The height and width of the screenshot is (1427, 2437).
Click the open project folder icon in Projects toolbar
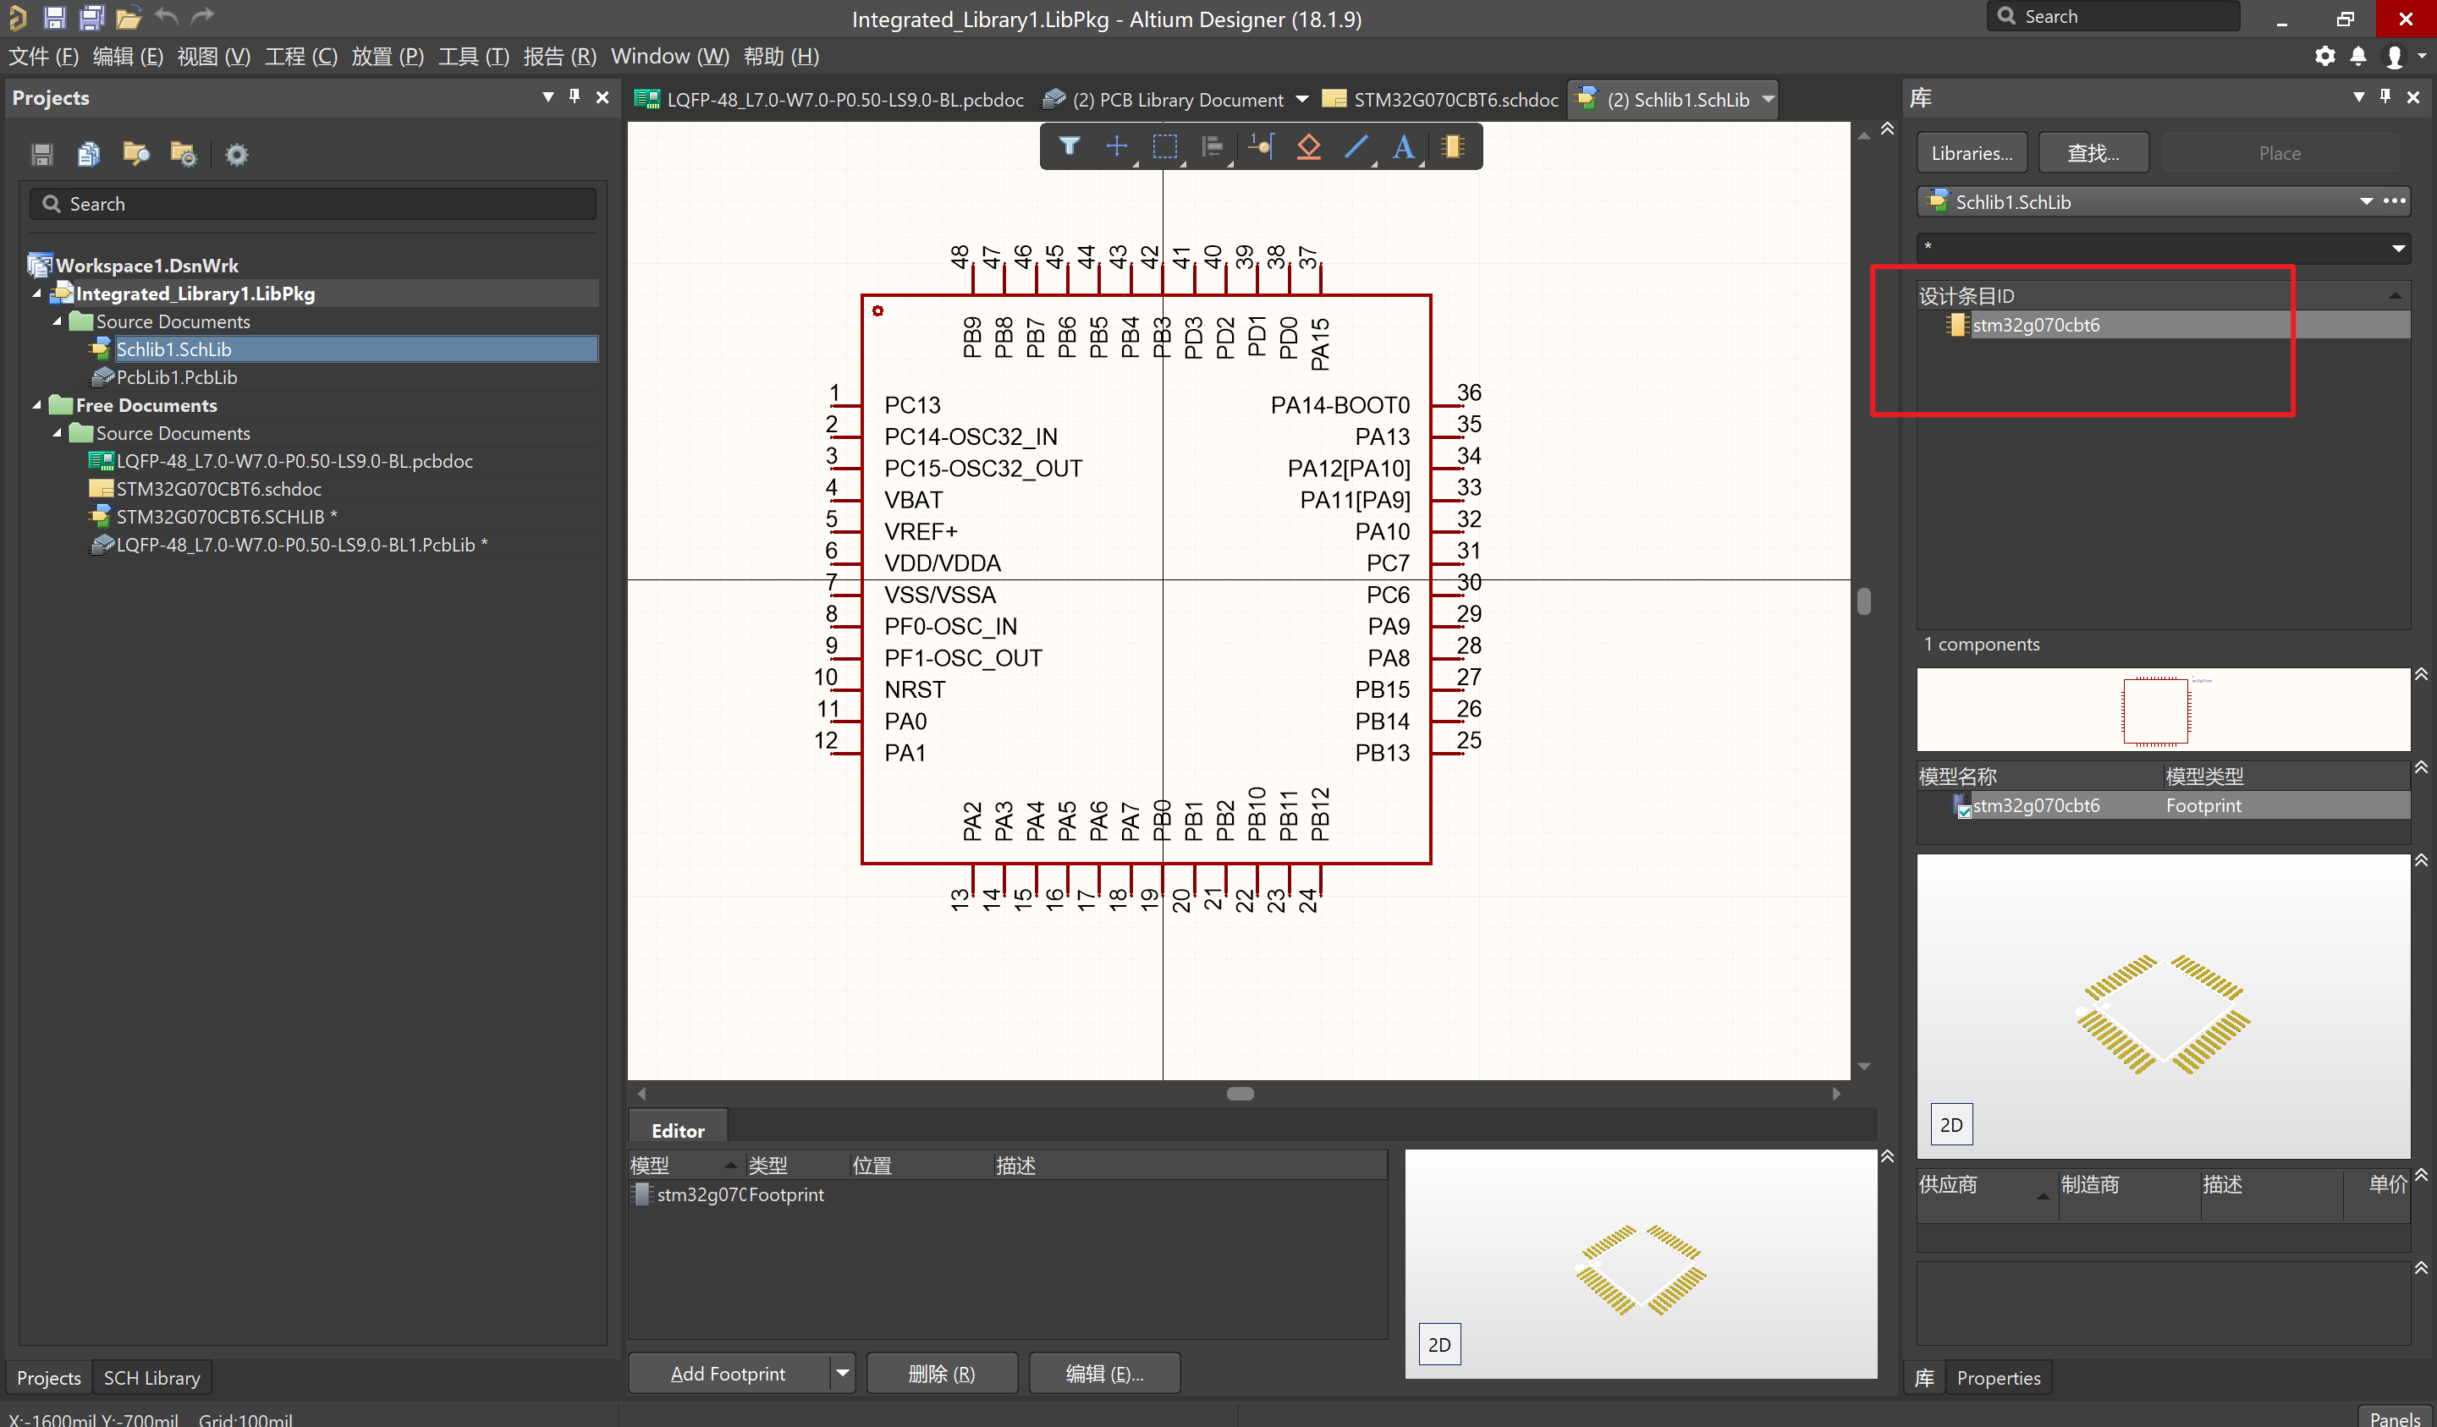click(x=136, y=154)
